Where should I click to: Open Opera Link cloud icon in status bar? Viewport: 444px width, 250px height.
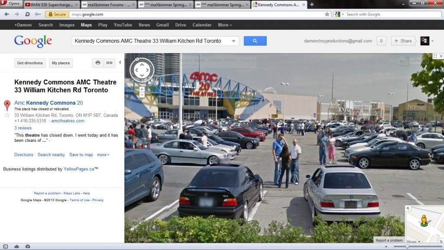[x=17, y=247]
